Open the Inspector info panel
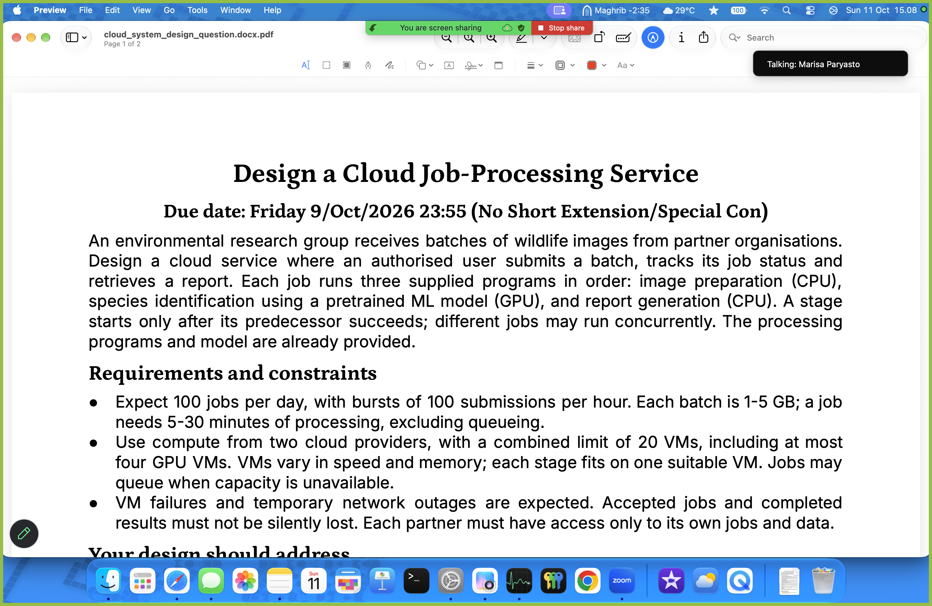 click(681, 38)
